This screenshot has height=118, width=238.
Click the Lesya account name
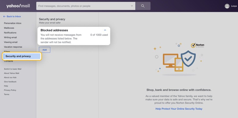234,6
